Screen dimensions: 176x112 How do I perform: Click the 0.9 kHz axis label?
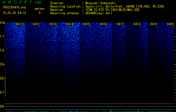(x=2, y=64)
